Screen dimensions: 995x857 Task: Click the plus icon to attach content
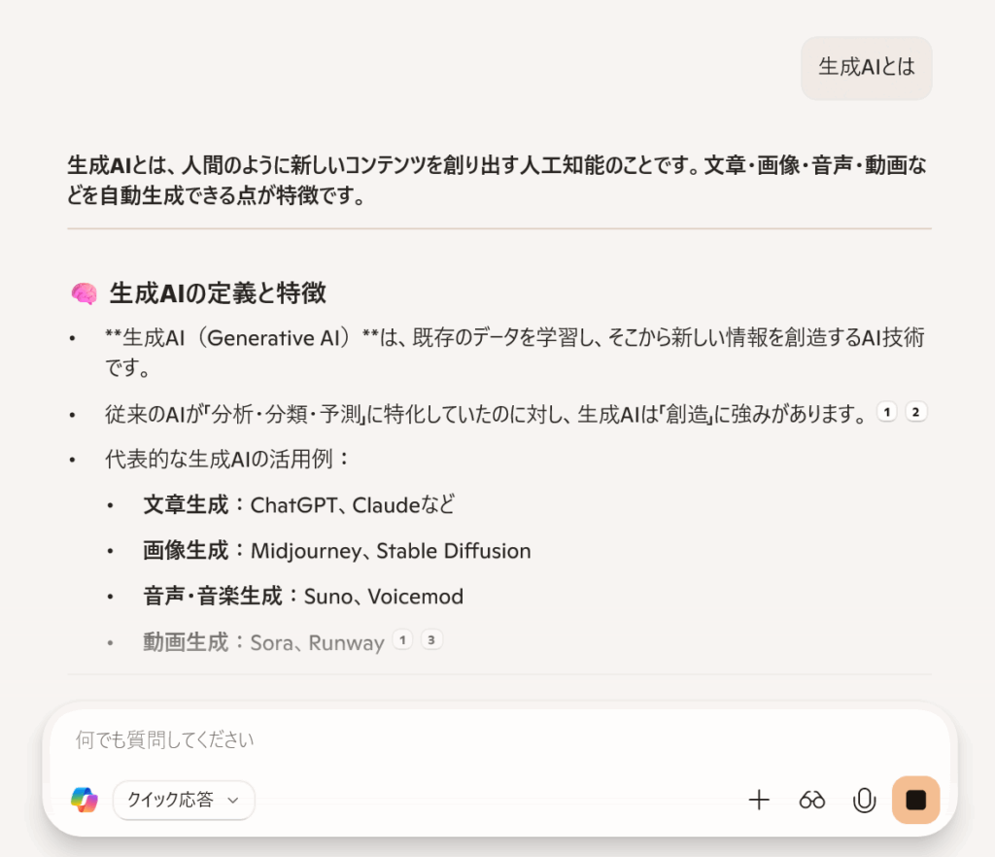pyautogui.click(x=759, y=800)
